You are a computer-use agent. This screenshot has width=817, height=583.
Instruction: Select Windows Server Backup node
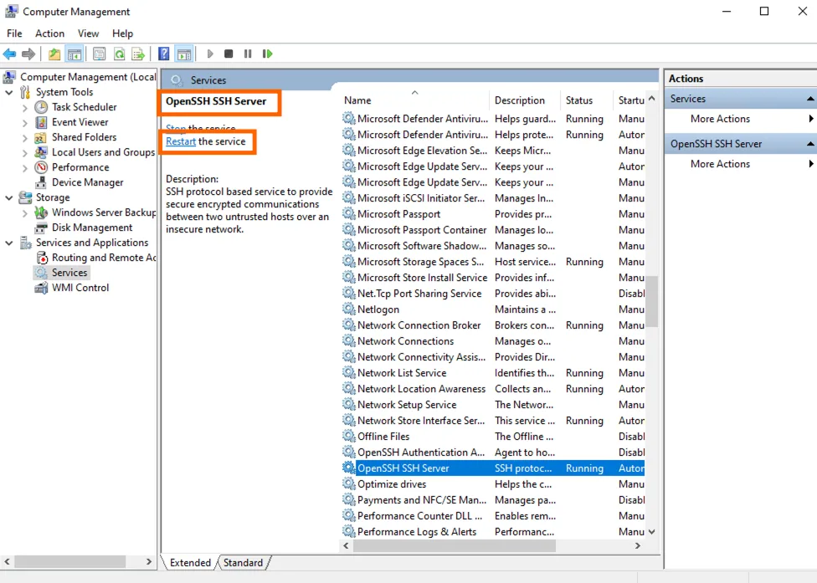[x=103, y=212]
